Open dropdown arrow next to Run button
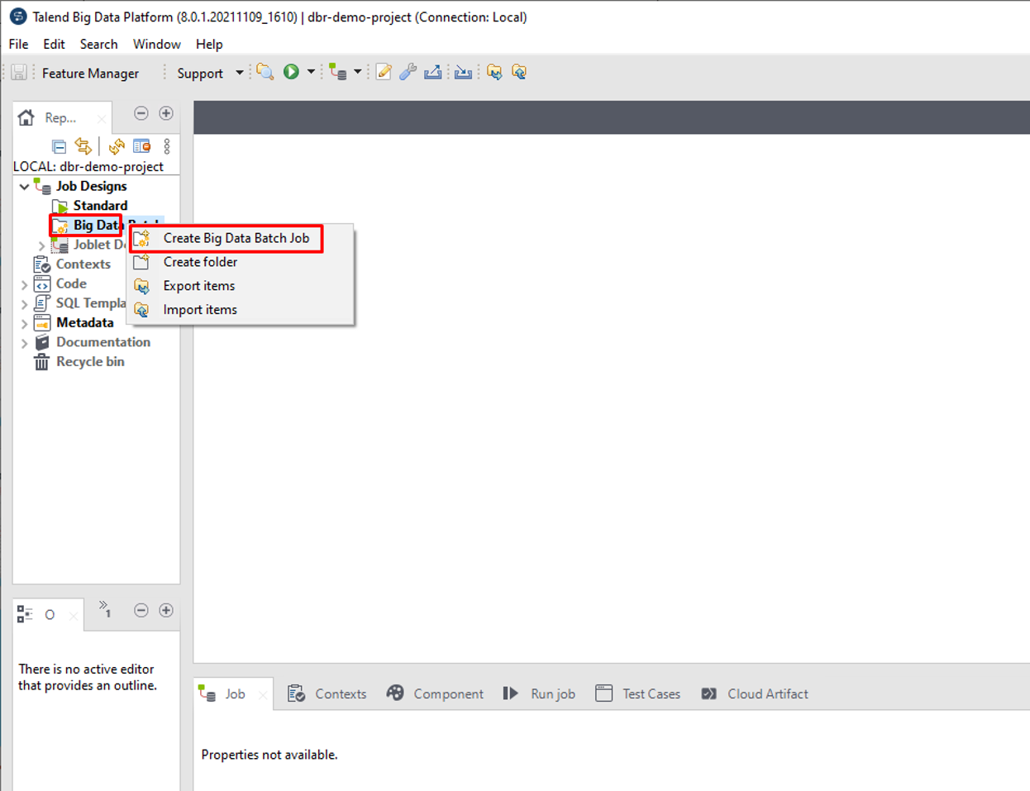The height and width of the screenshot is (791, 1030). [x=311, y=73]
